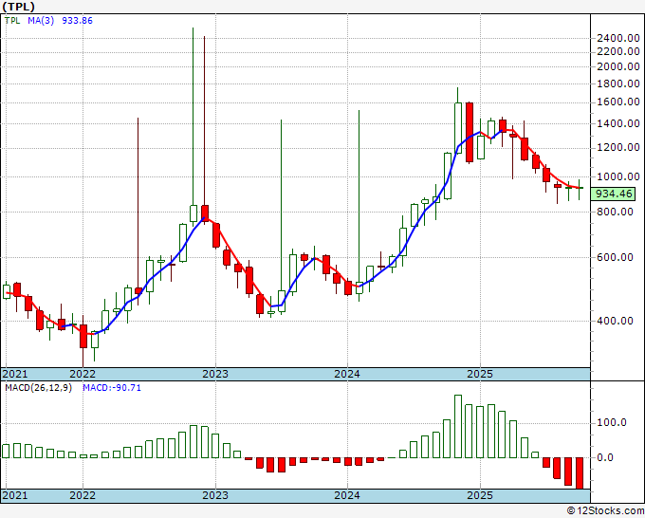Select the 800.00 price axis label

coord(615,212)
